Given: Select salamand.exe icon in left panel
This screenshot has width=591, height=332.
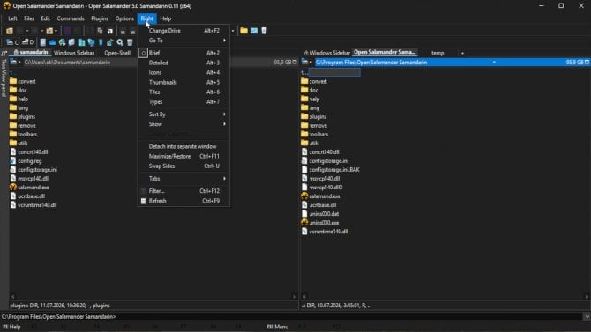Looking at the screenshot, I should point(13,187).
